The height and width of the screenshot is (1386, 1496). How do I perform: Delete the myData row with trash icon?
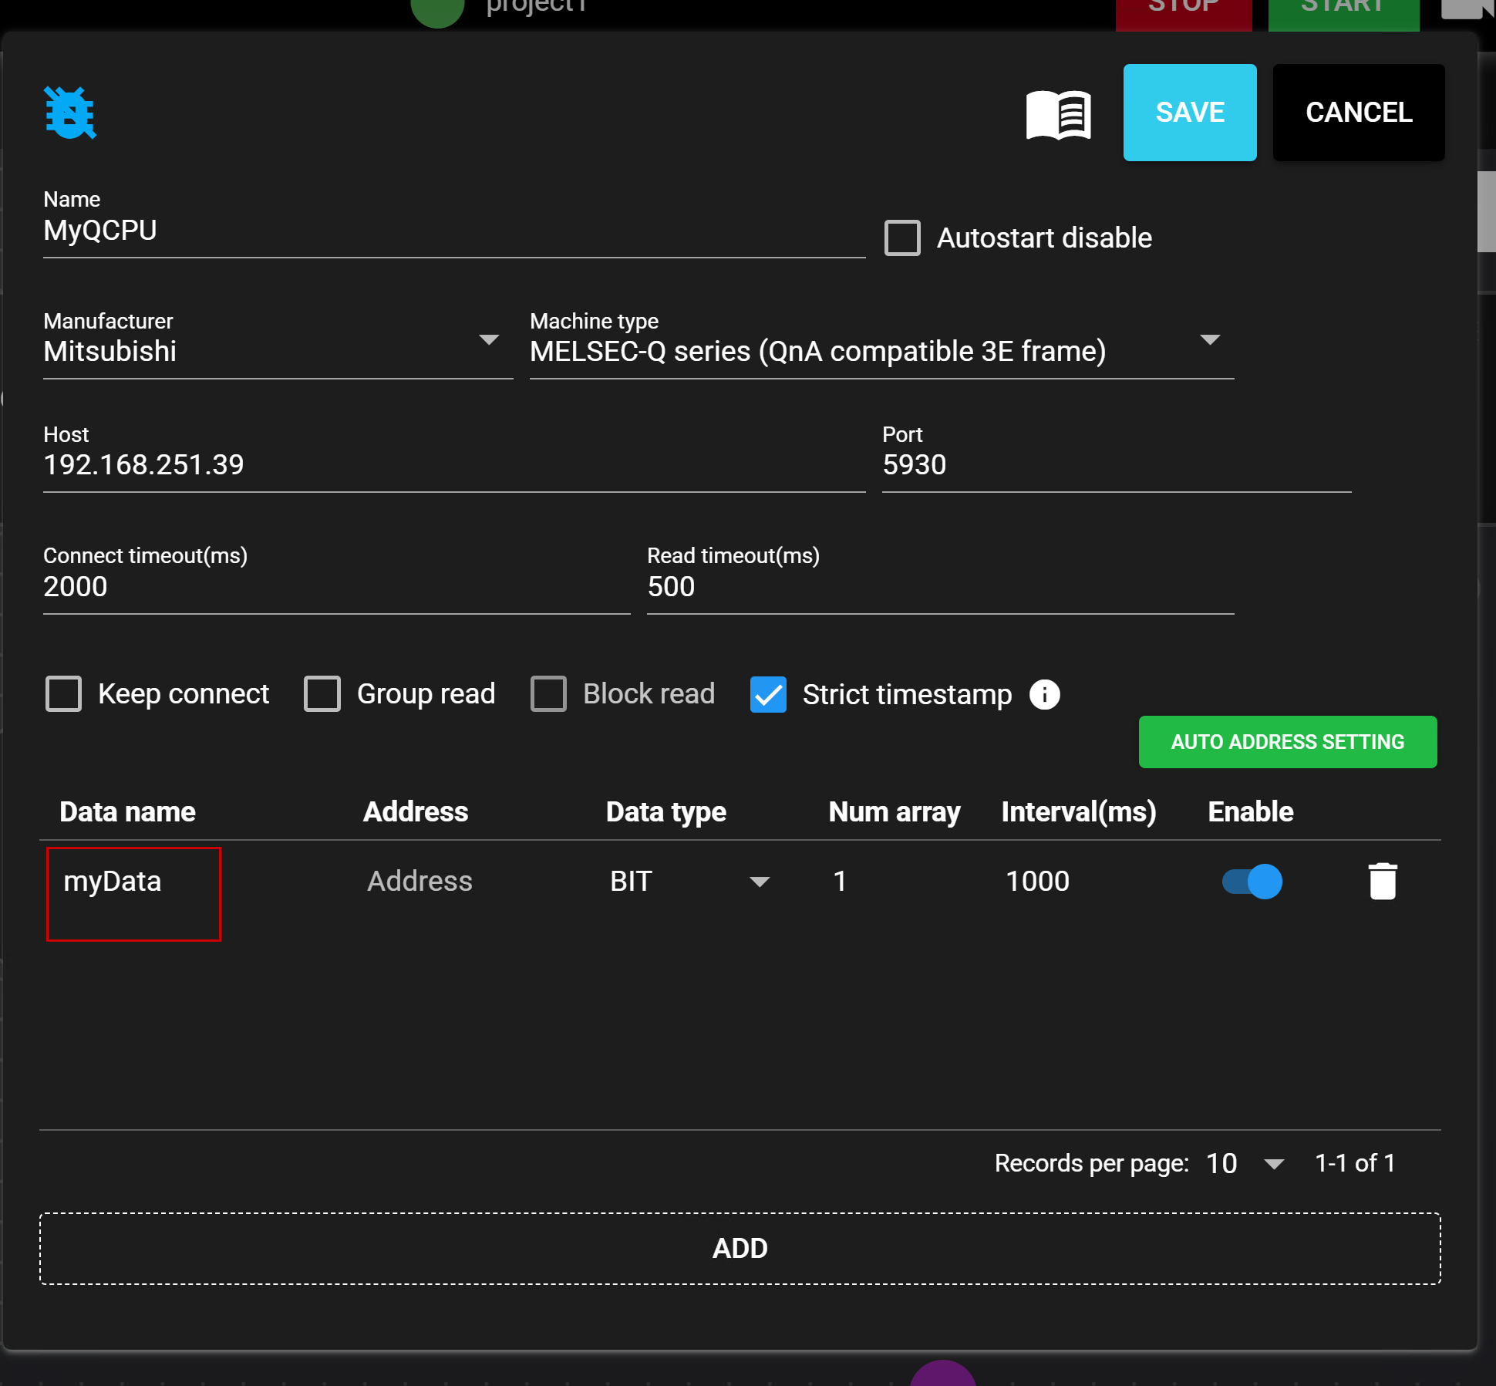pos(1382,881)
